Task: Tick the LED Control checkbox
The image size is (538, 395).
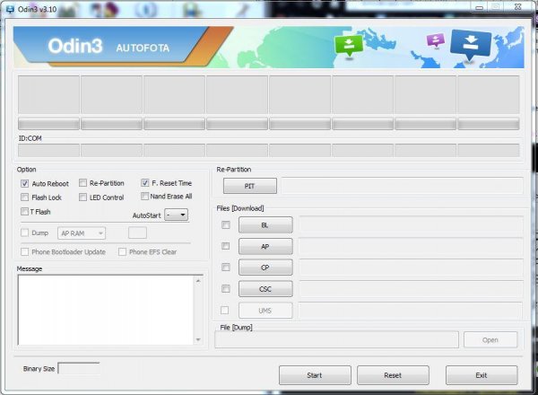Action: [x=82, y=197]
